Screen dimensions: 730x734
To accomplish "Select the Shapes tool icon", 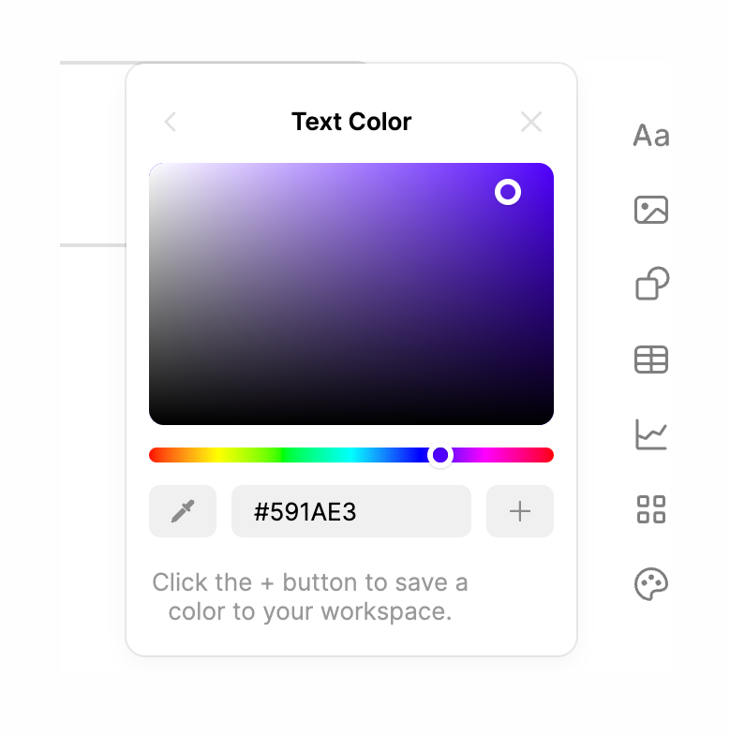I will pos(652,284).
